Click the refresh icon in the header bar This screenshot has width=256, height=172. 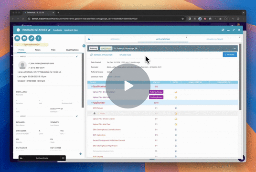[x=223, y=30]
